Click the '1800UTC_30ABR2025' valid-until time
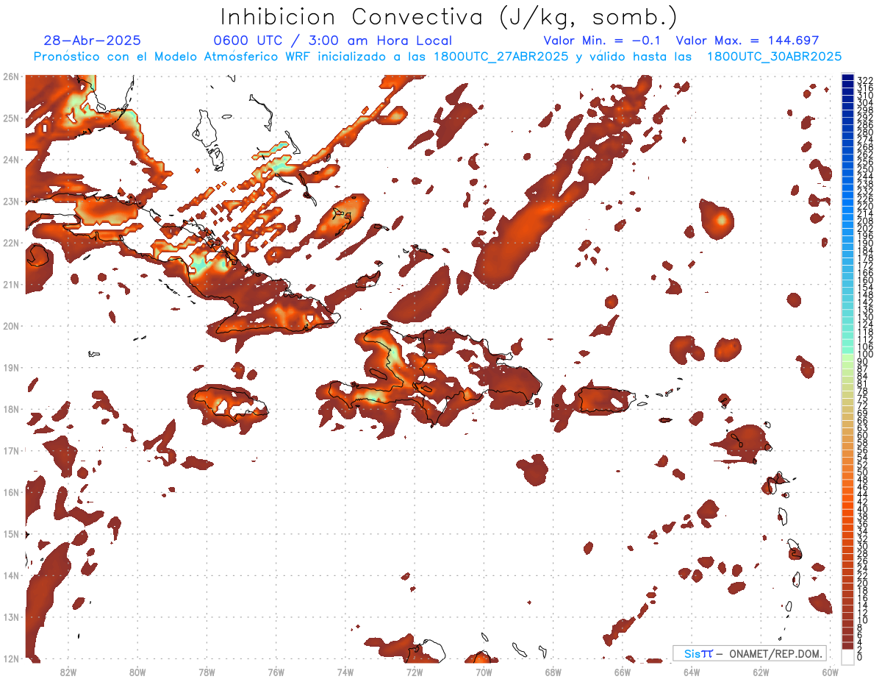 [x=774, y=57]
